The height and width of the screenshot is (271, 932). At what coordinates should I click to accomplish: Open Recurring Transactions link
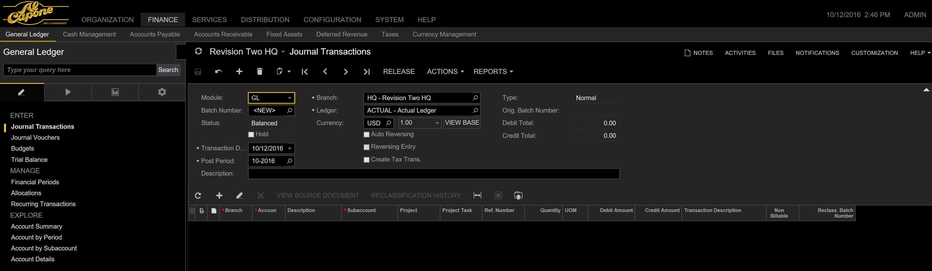point(43,204)
